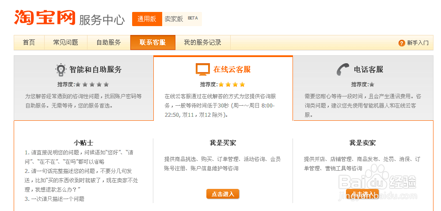This screenshot has width=441, height=211.
Task: Switch to the 卖家版 BETA version
Action: (x=182, y=19)
